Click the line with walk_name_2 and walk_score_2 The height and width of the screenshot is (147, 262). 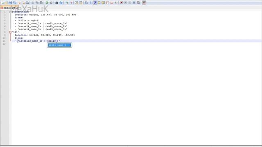point(41,26)
